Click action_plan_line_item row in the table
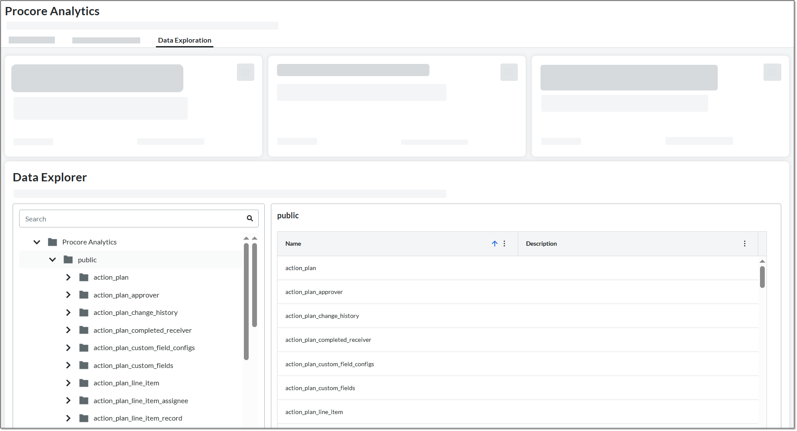 (x=518, y=412)
